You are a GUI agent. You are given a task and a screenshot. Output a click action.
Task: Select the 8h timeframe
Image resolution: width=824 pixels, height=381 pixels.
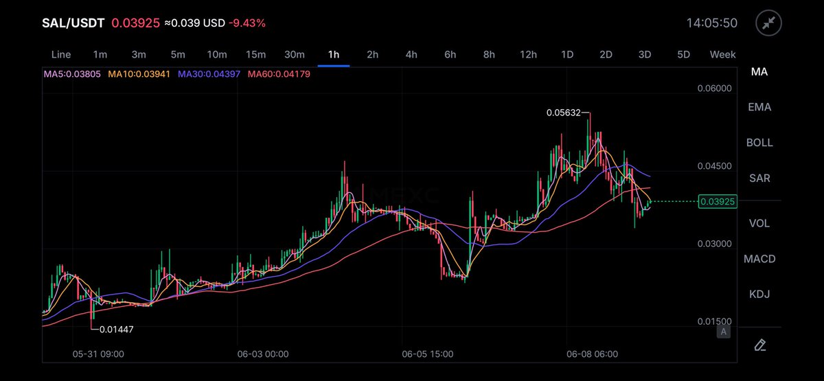click(x=489, y=54)
